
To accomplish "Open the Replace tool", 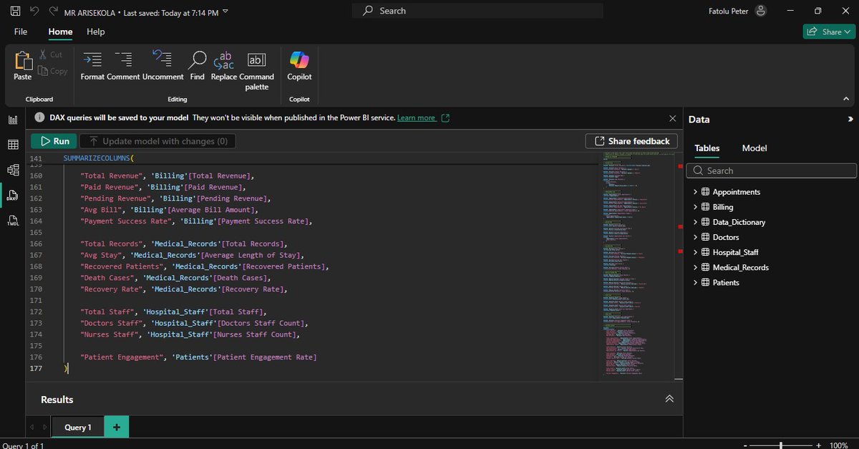I will 224,66.
